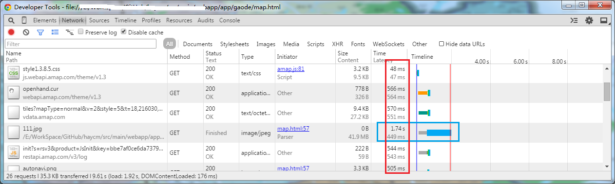Open amap.js:81 initiator link
This screenshot has width=615, height=184.
(x=291, y=69)
